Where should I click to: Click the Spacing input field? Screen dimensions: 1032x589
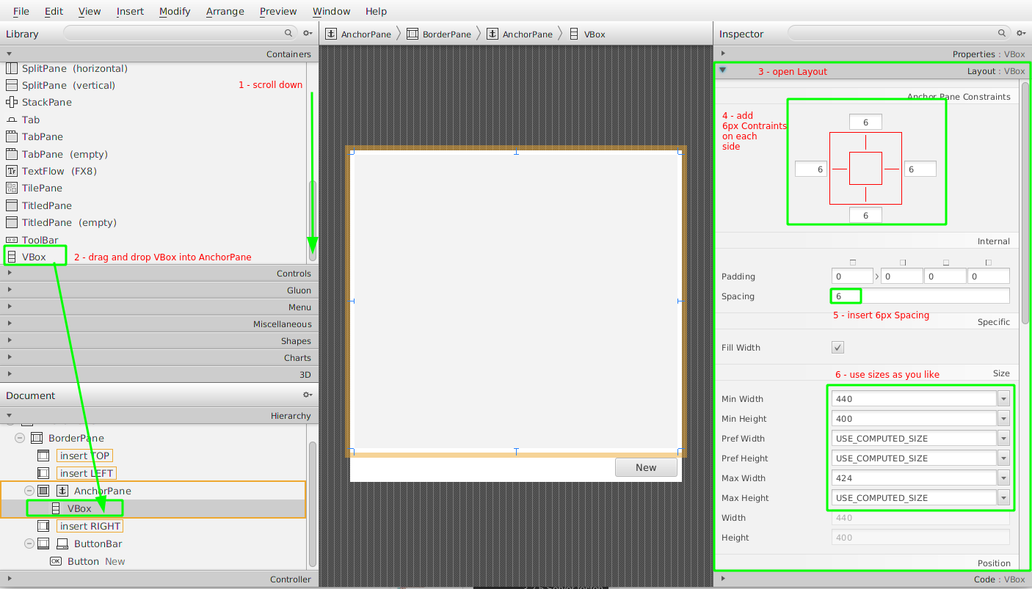[920, 296]
